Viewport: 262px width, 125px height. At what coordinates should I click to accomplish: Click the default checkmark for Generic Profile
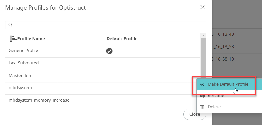109,51
